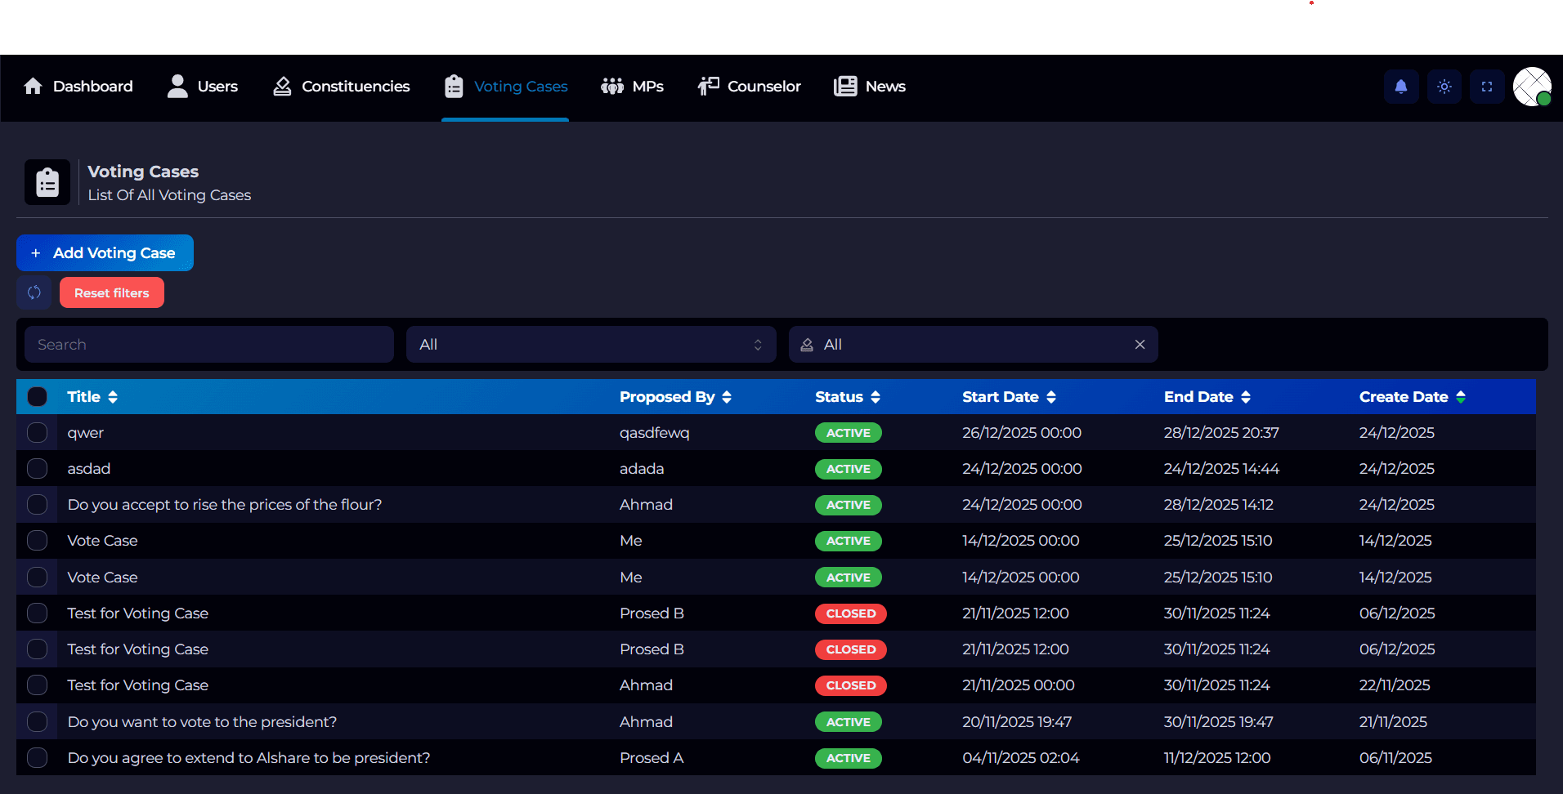Open the user profile avatar
The image size is (1563, 794).
(1531, 87)
